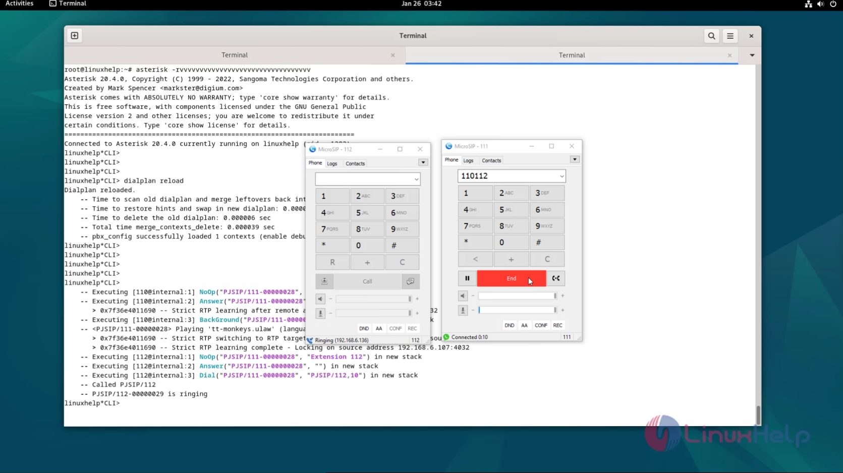This screenshot has width=843, height=473.
Task: Click the Call button in MicroSIP 112
Action: click(367, 281)
